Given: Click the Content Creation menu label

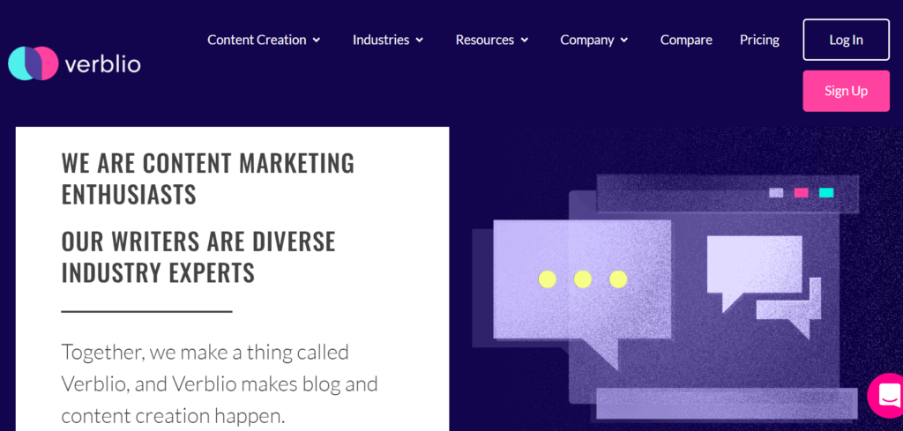Looking at the screenshot, I should pyautogui.click(x=257, y=40).
